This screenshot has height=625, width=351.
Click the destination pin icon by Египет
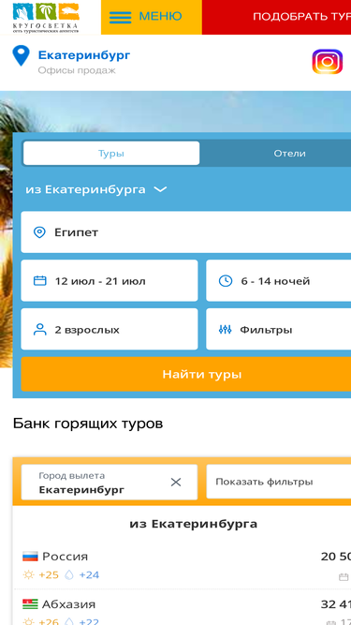39,232
